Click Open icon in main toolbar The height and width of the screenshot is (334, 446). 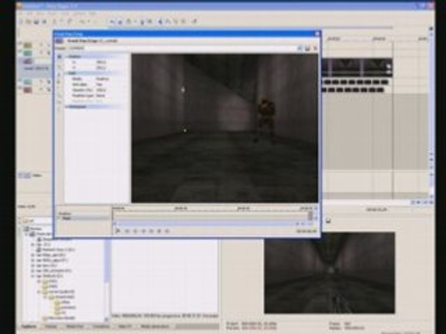[x=28, y=22]
